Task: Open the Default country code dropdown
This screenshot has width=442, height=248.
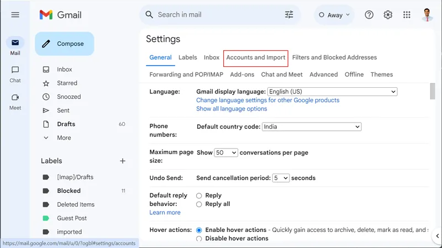Action: pos(311,127)
